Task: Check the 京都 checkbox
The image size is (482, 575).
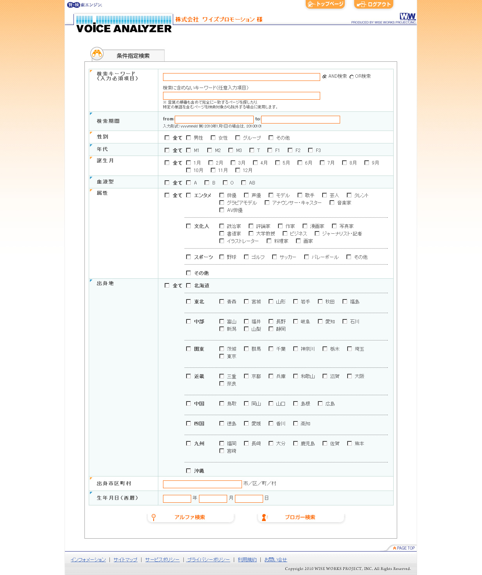Action: (246, 376)
